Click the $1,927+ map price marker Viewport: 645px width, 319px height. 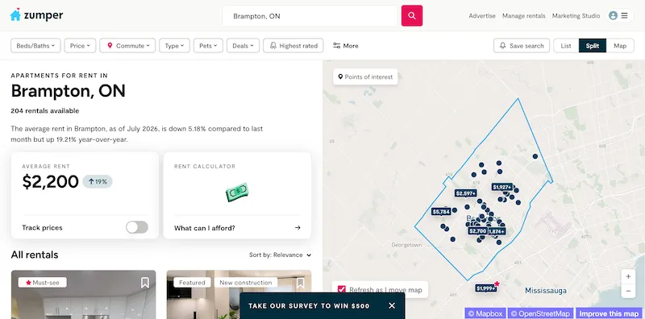[x=502, y=187]
